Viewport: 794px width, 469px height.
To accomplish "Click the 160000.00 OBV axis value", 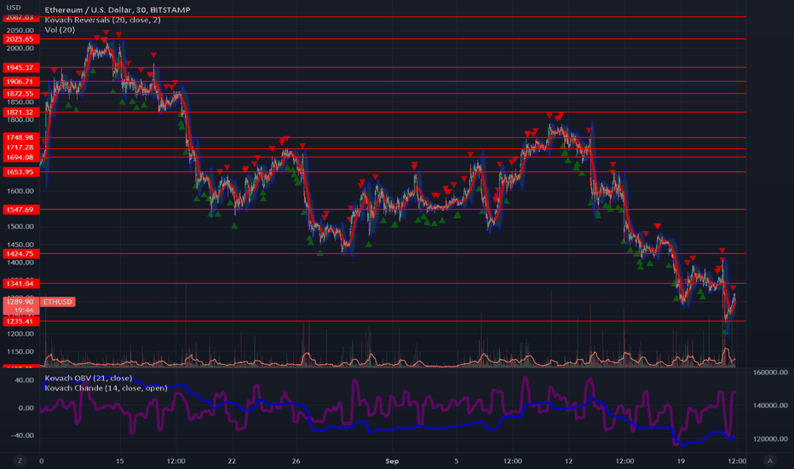I will click(770, 372).
